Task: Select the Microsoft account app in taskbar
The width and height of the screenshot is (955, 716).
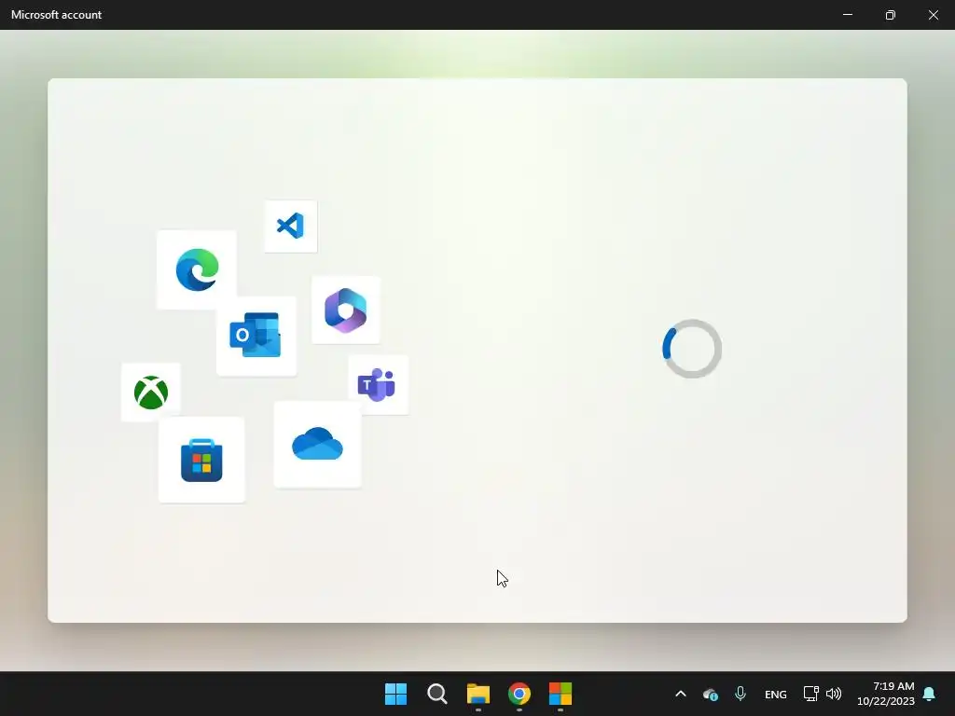Action: click(561, 694)
